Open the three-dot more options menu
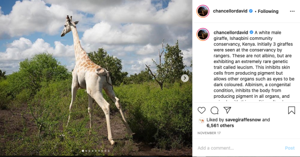Viewport: 300px width, 157px height. [x=292, y=11]
